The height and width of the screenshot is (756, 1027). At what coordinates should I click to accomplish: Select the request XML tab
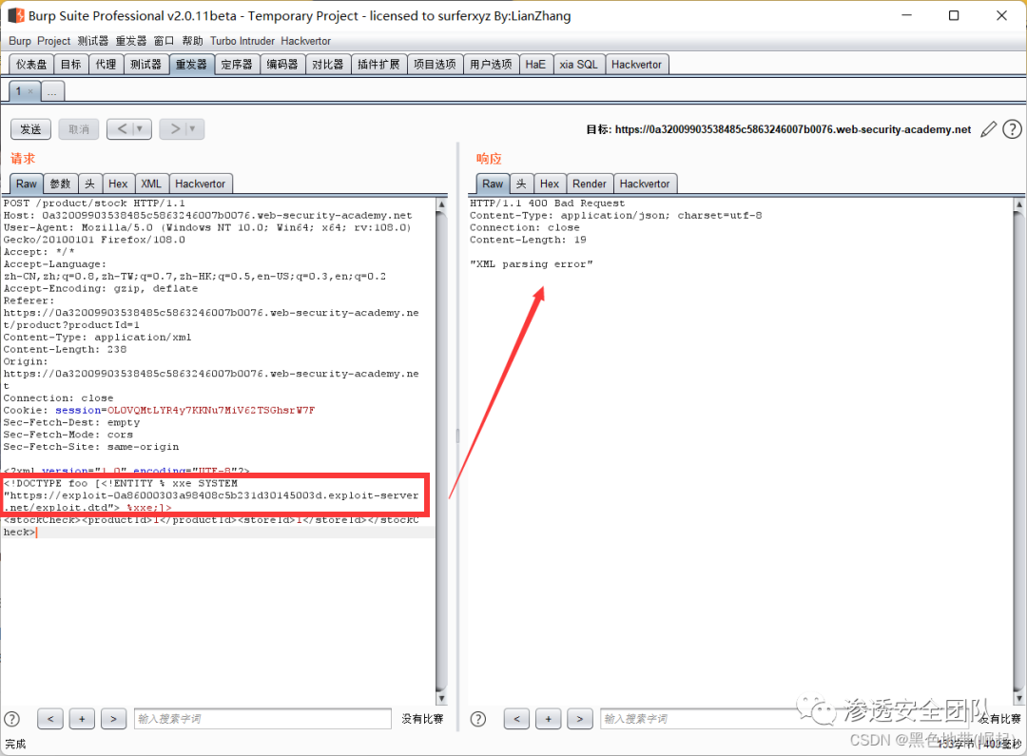(x=151, y=184)
